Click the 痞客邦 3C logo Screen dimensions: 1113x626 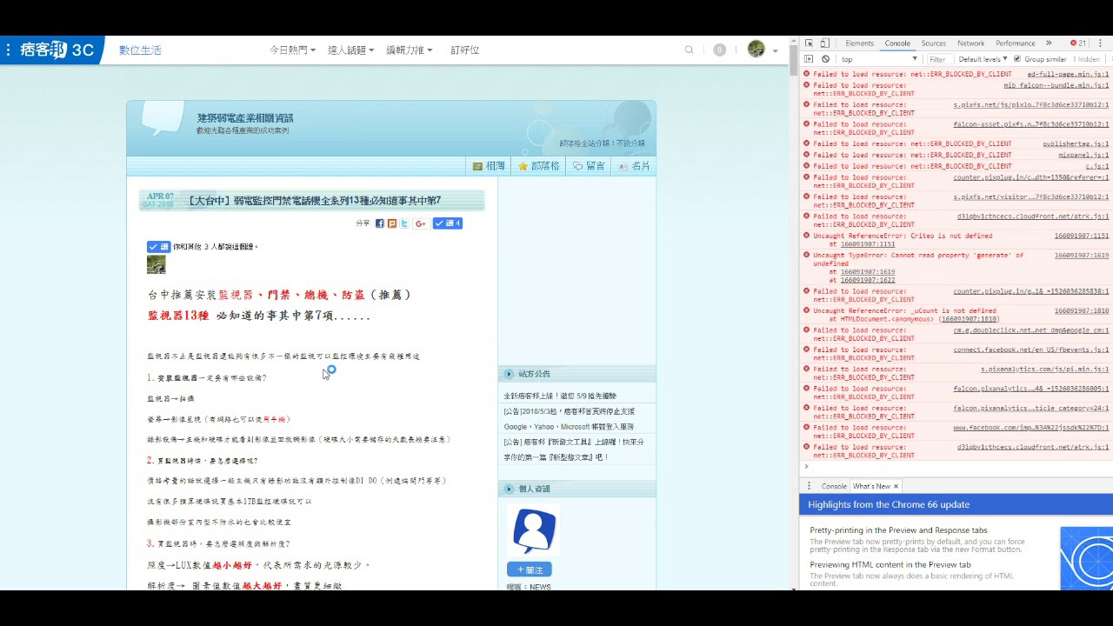click(x=59, y=50)
